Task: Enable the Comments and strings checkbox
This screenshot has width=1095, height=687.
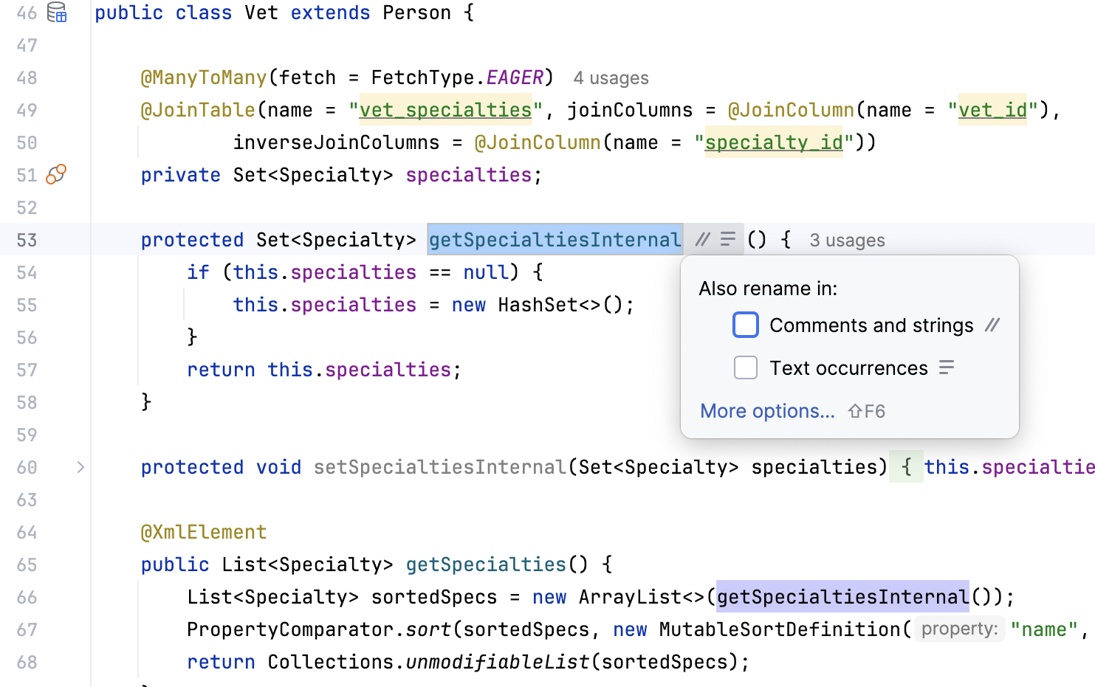Action: [746, 325]
